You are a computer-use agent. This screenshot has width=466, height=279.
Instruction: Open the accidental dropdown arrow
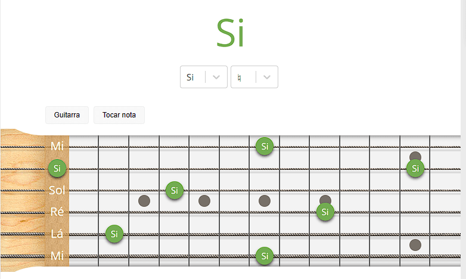[x=267, y=77]
